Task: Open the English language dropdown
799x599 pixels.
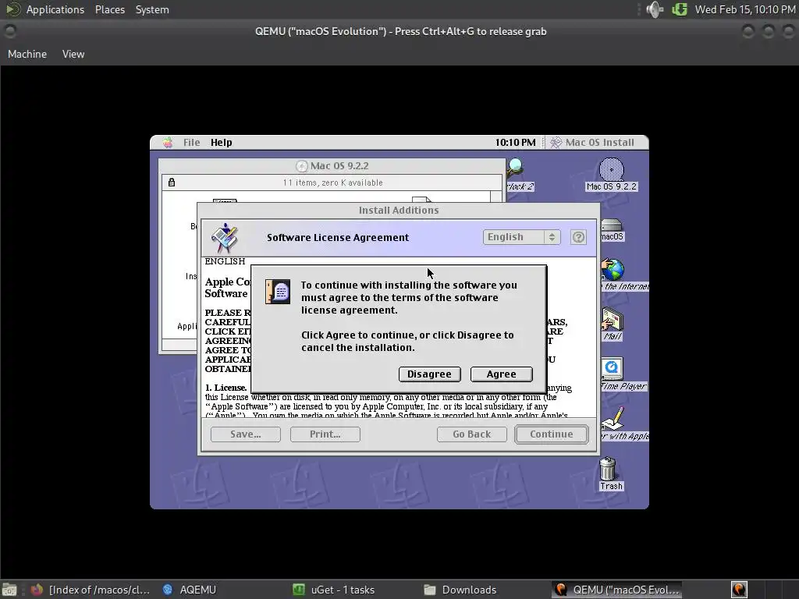Action: pyautogui.click(x=522, y=237)
